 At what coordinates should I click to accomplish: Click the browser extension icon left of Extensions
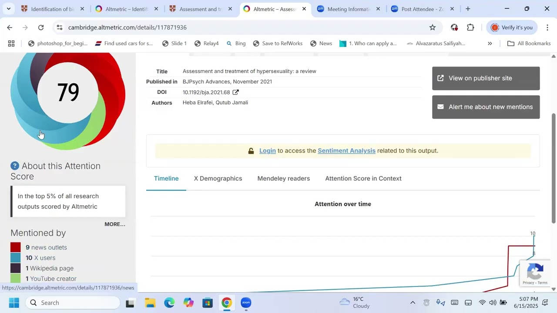tap(454, 27)
